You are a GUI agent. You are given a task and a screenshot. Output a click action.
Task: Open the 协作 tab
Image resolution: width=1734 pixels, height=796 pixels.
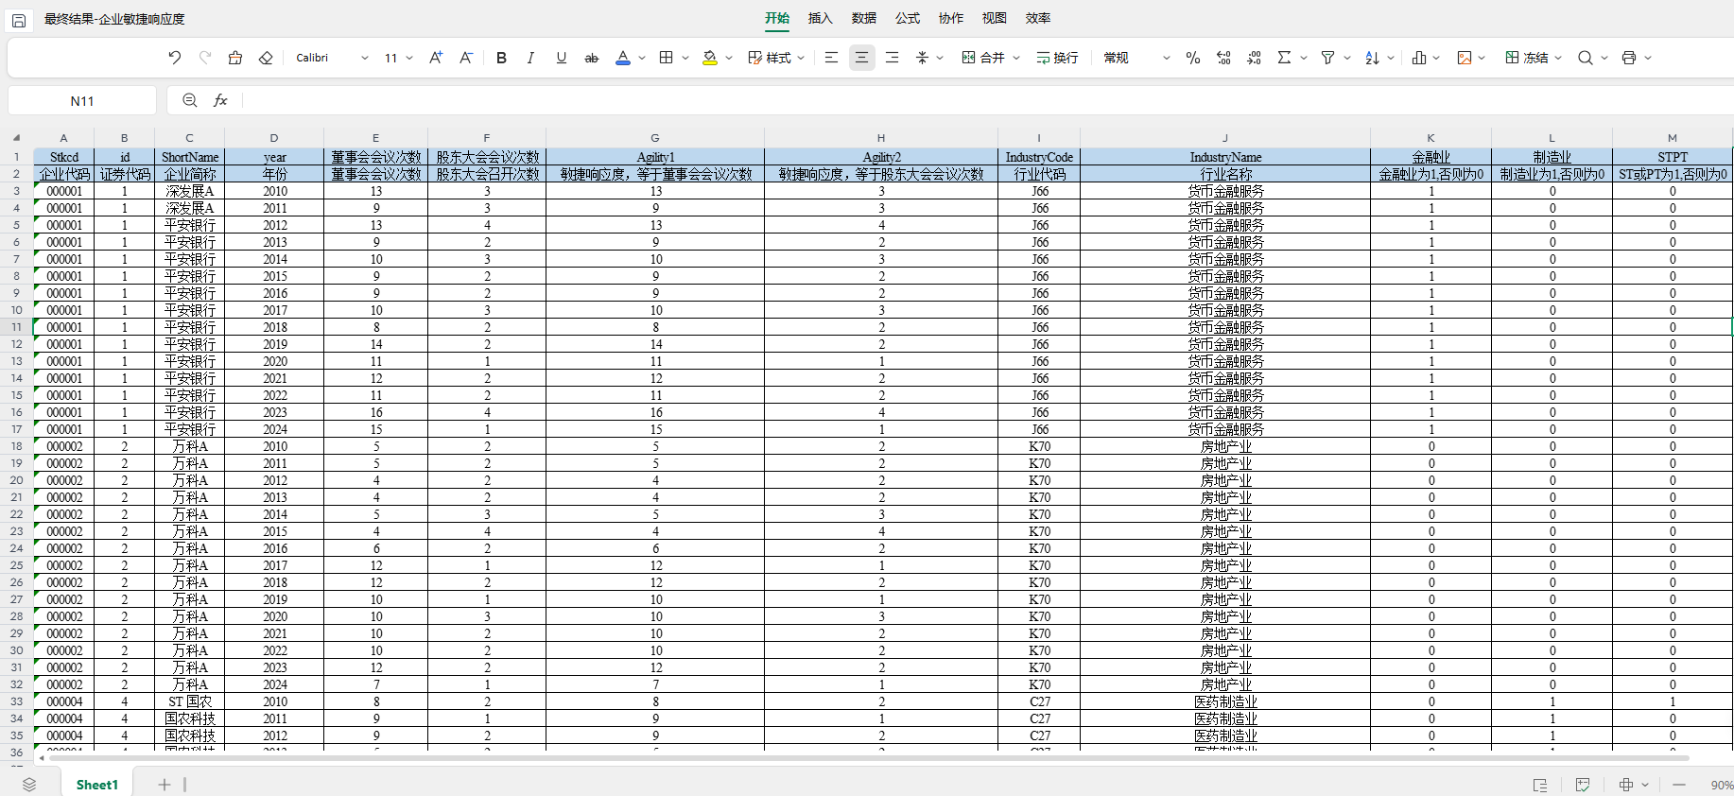click(951, 18)
